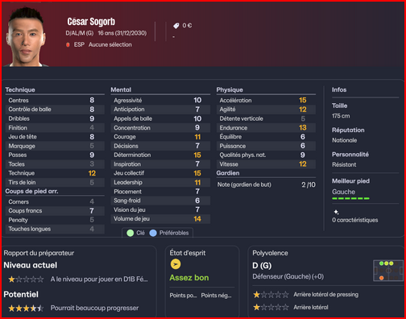
Task: Toggle the green Clé attribute highlight
Action: pos(135,233)
